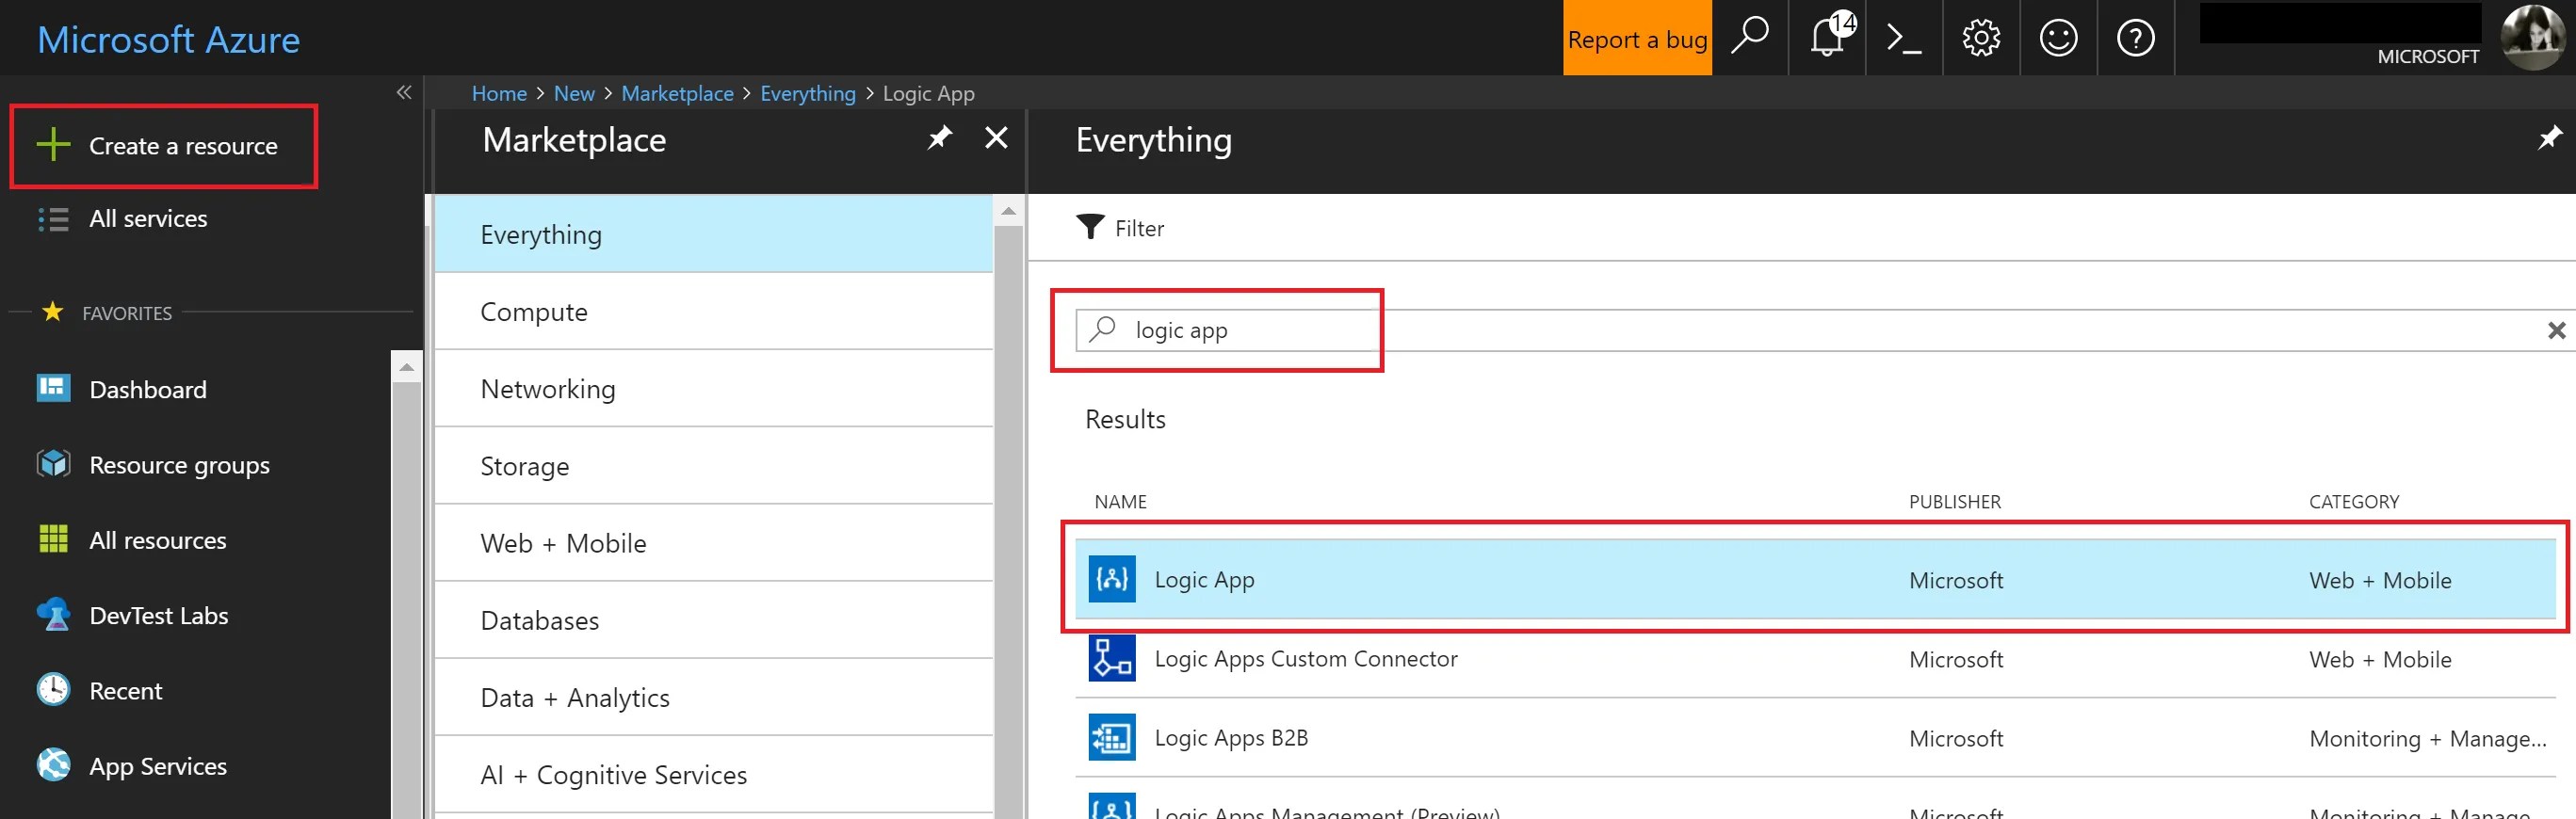Launch Cloud Shell from the top bar
Viewport: 2576px width, 819px height.
coord(1904,38)
